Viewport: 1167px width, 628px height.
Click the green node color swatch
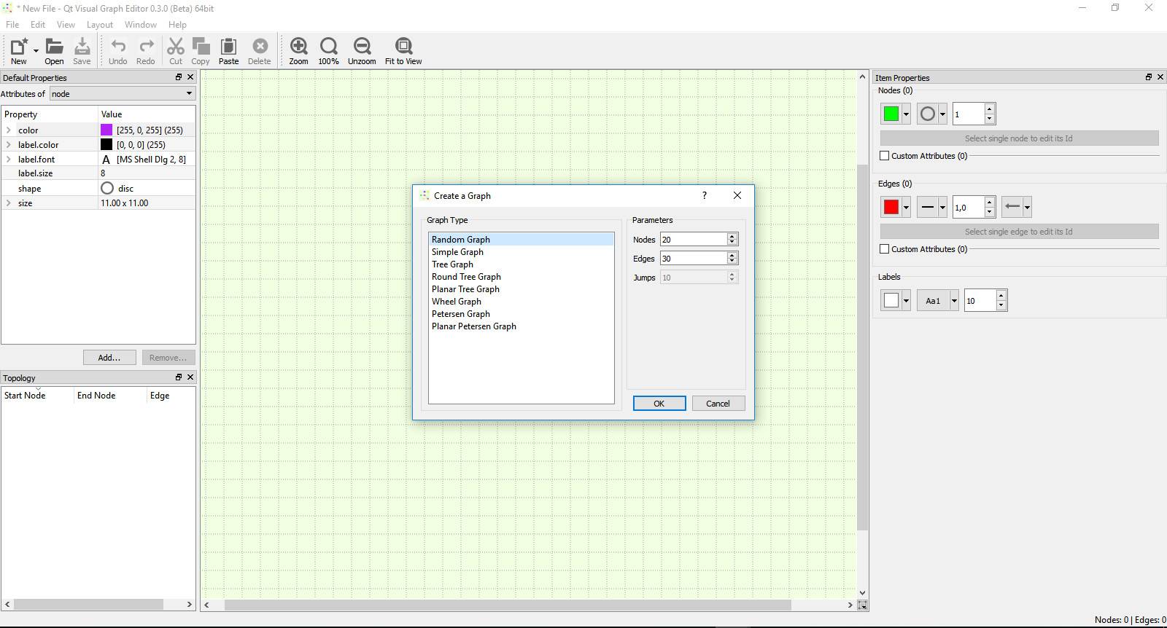pos(891,114)
